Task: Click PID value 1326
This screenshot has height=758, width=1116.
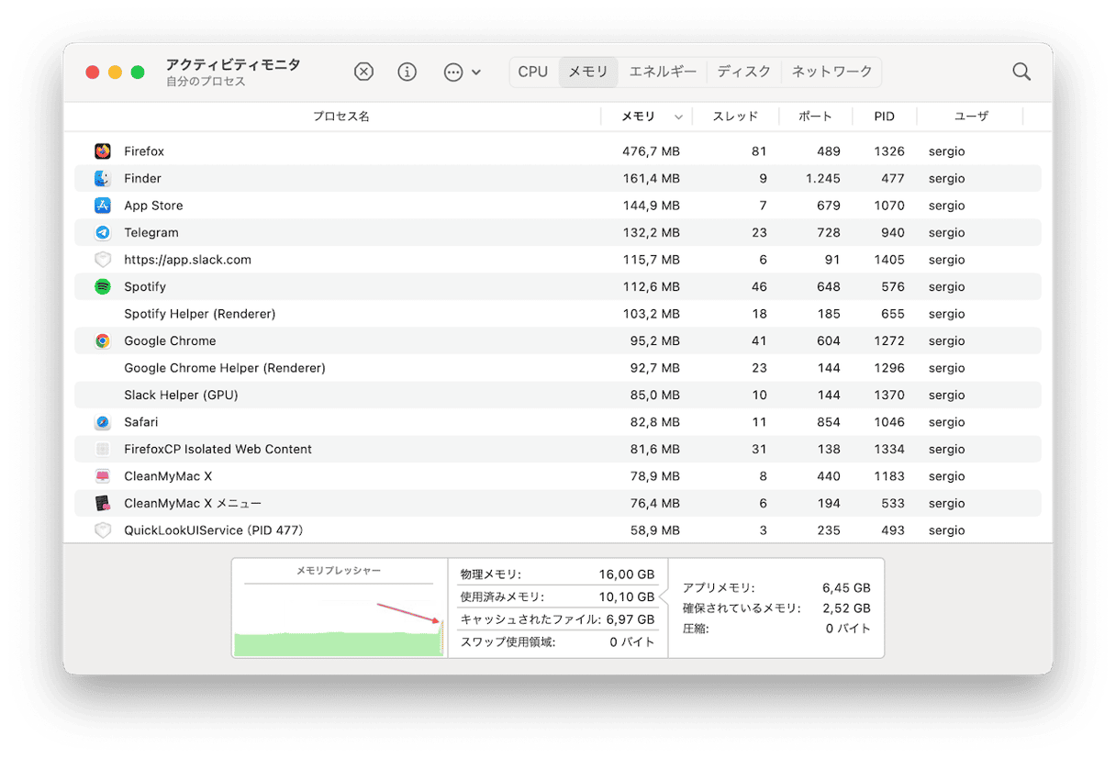Action: coord(889,151)
